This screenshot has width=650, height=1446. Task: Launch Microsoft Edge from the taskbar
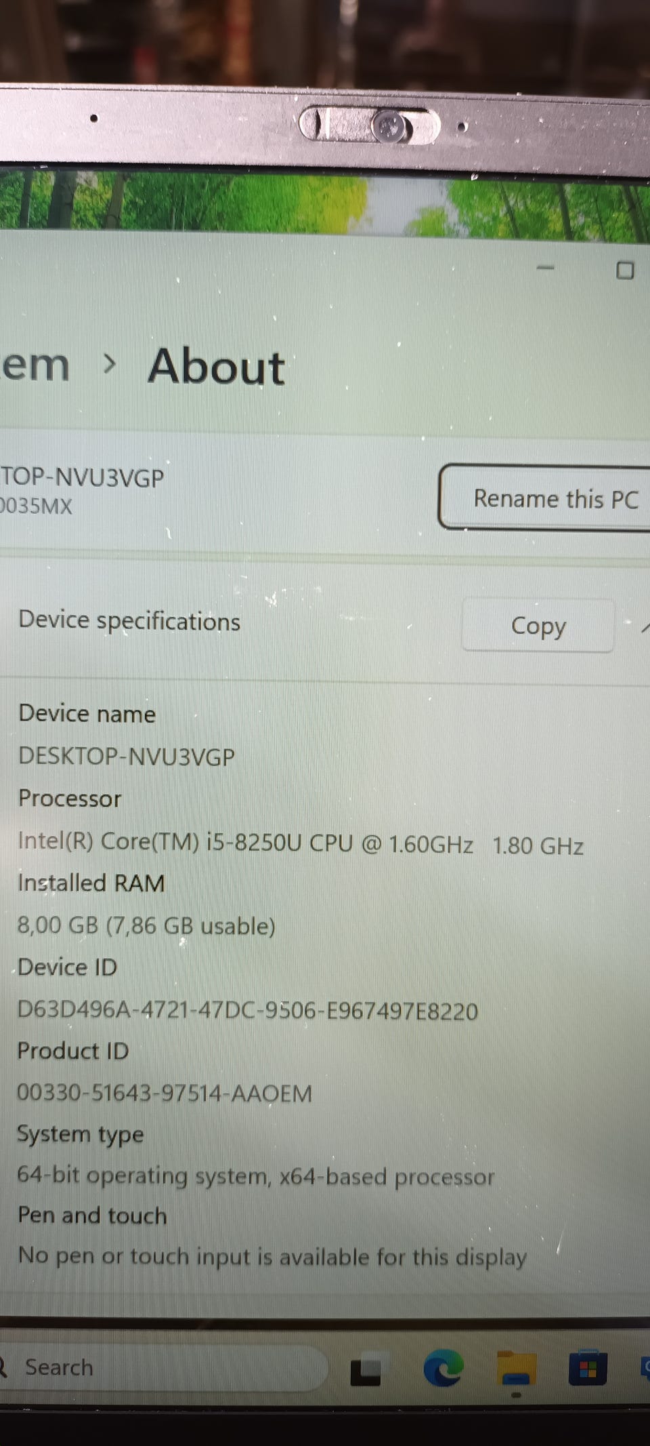(443, 1367)
